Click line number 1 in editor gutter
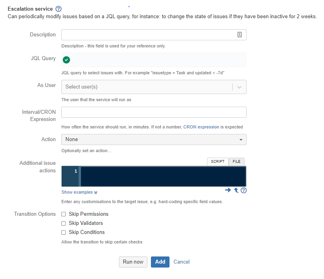Image resolution: width=324 pixels, height=279 pixels. coord(75,171)
